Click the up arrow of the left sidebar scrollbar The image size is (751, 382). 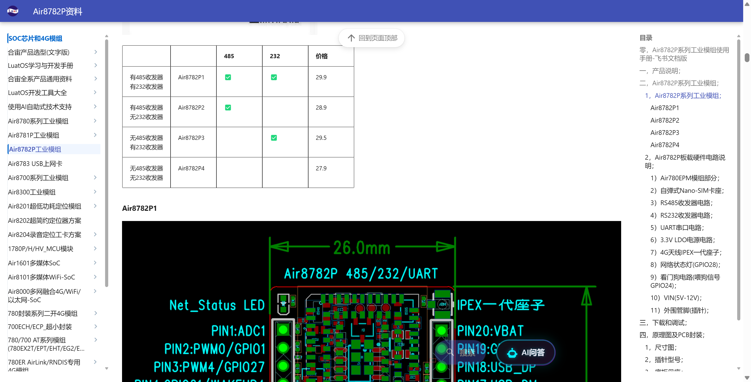[x=107, y=36]
